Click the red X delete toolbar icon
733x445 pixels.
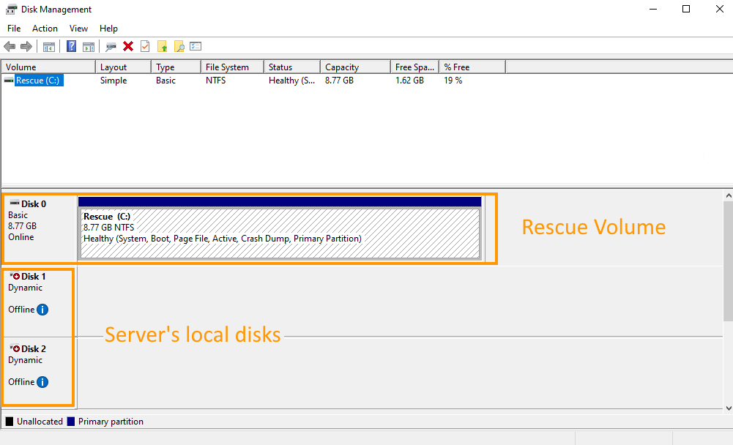(128, 46)
